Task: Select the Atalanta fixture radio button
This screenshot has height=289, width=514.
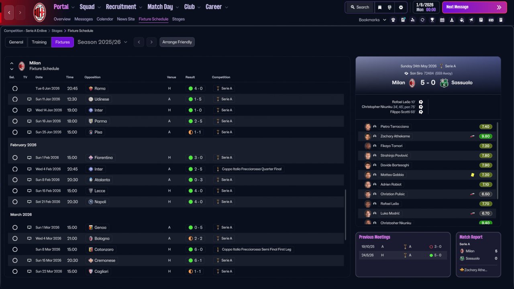Action: 15,180
